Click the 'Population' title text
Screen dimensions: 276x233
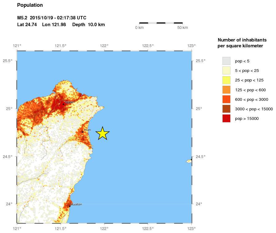[30, 5]
